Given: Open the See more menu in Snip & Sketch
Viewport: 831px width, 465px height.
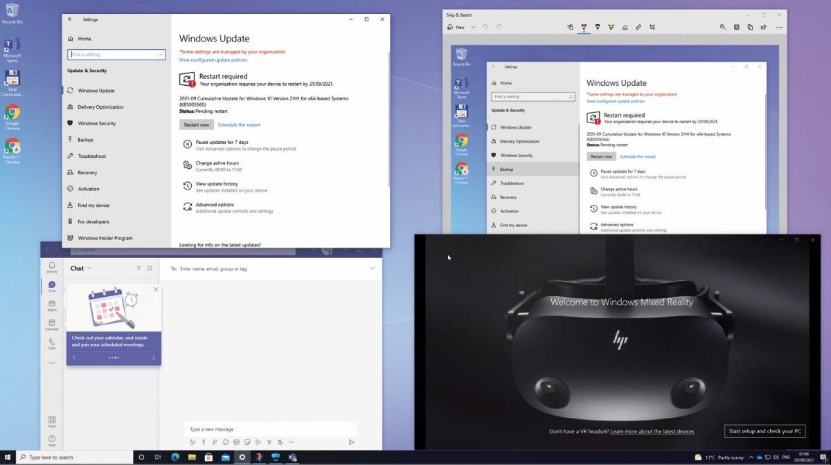Looking at the screenshot, I should click(x=779, y=27).
